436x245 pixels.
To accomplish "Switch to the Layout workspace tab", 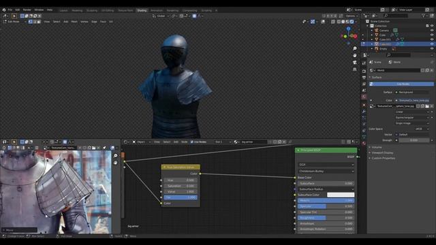I will point(63,11).
